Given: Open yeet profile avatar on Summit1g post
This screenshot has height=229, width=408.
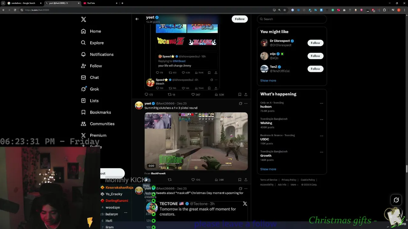Looking at the screenshot, I should pyautogui.click(x=139, y=106).
